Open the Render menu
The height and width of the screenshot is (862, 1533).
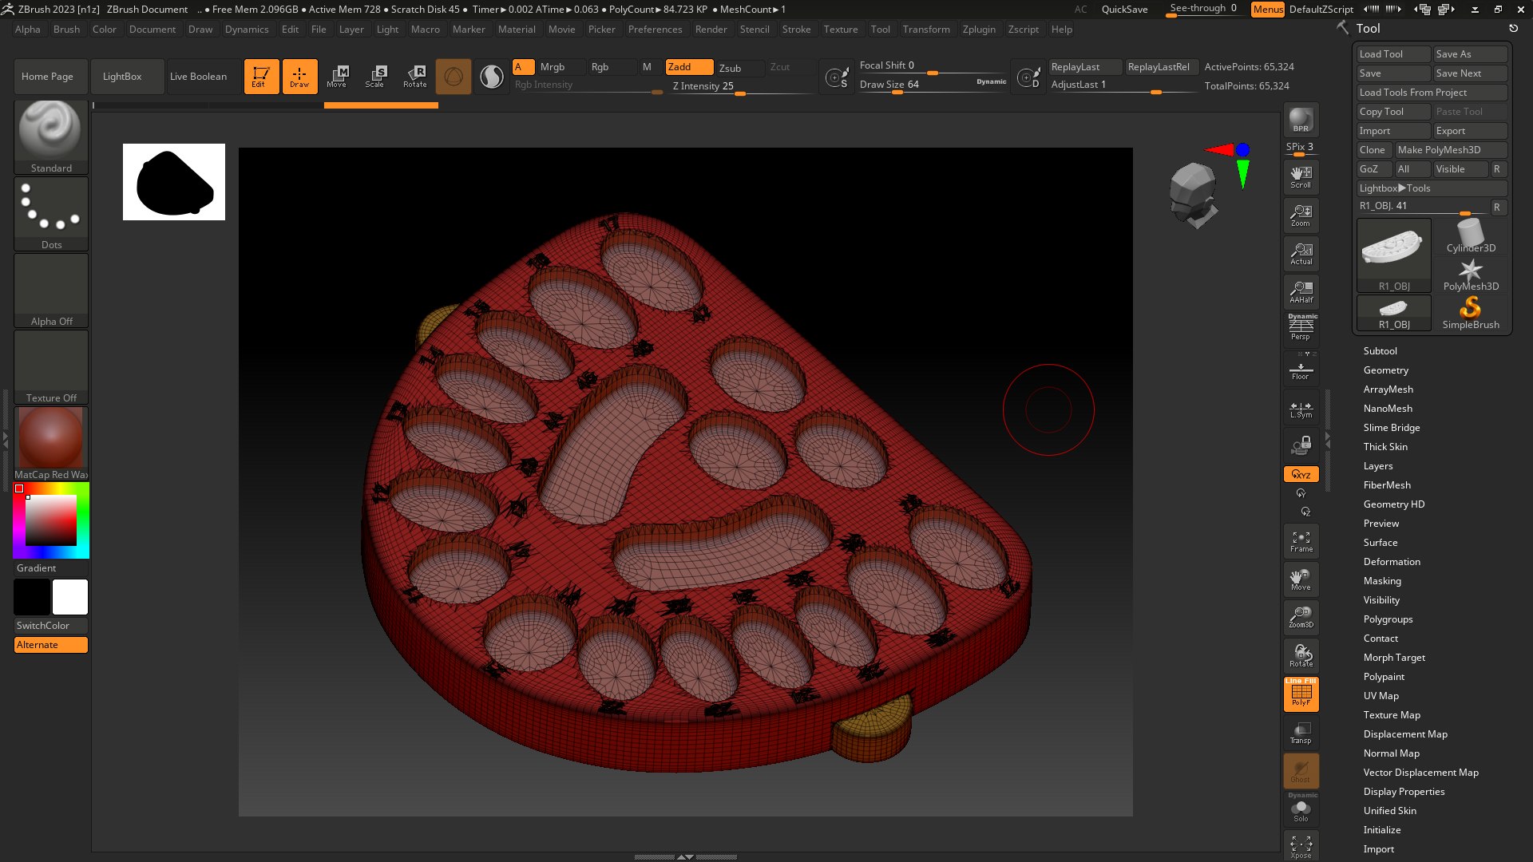(711, 30)
